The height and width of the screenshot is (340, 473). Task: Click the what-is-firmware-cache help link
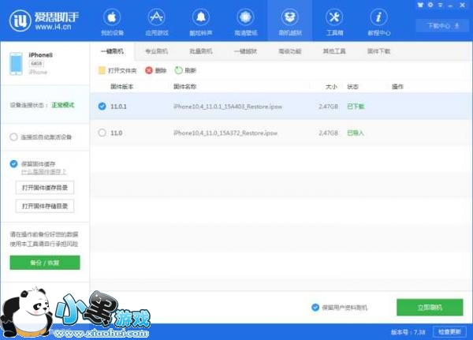coord(43,172)
